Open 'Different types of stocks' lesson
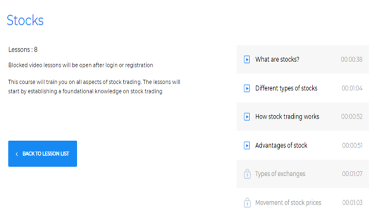 pyautogui.click(x=286, y=88)
